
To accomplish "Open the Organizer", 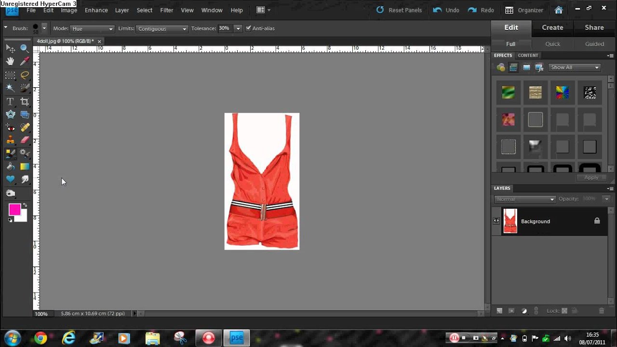I will pos(524,10).
